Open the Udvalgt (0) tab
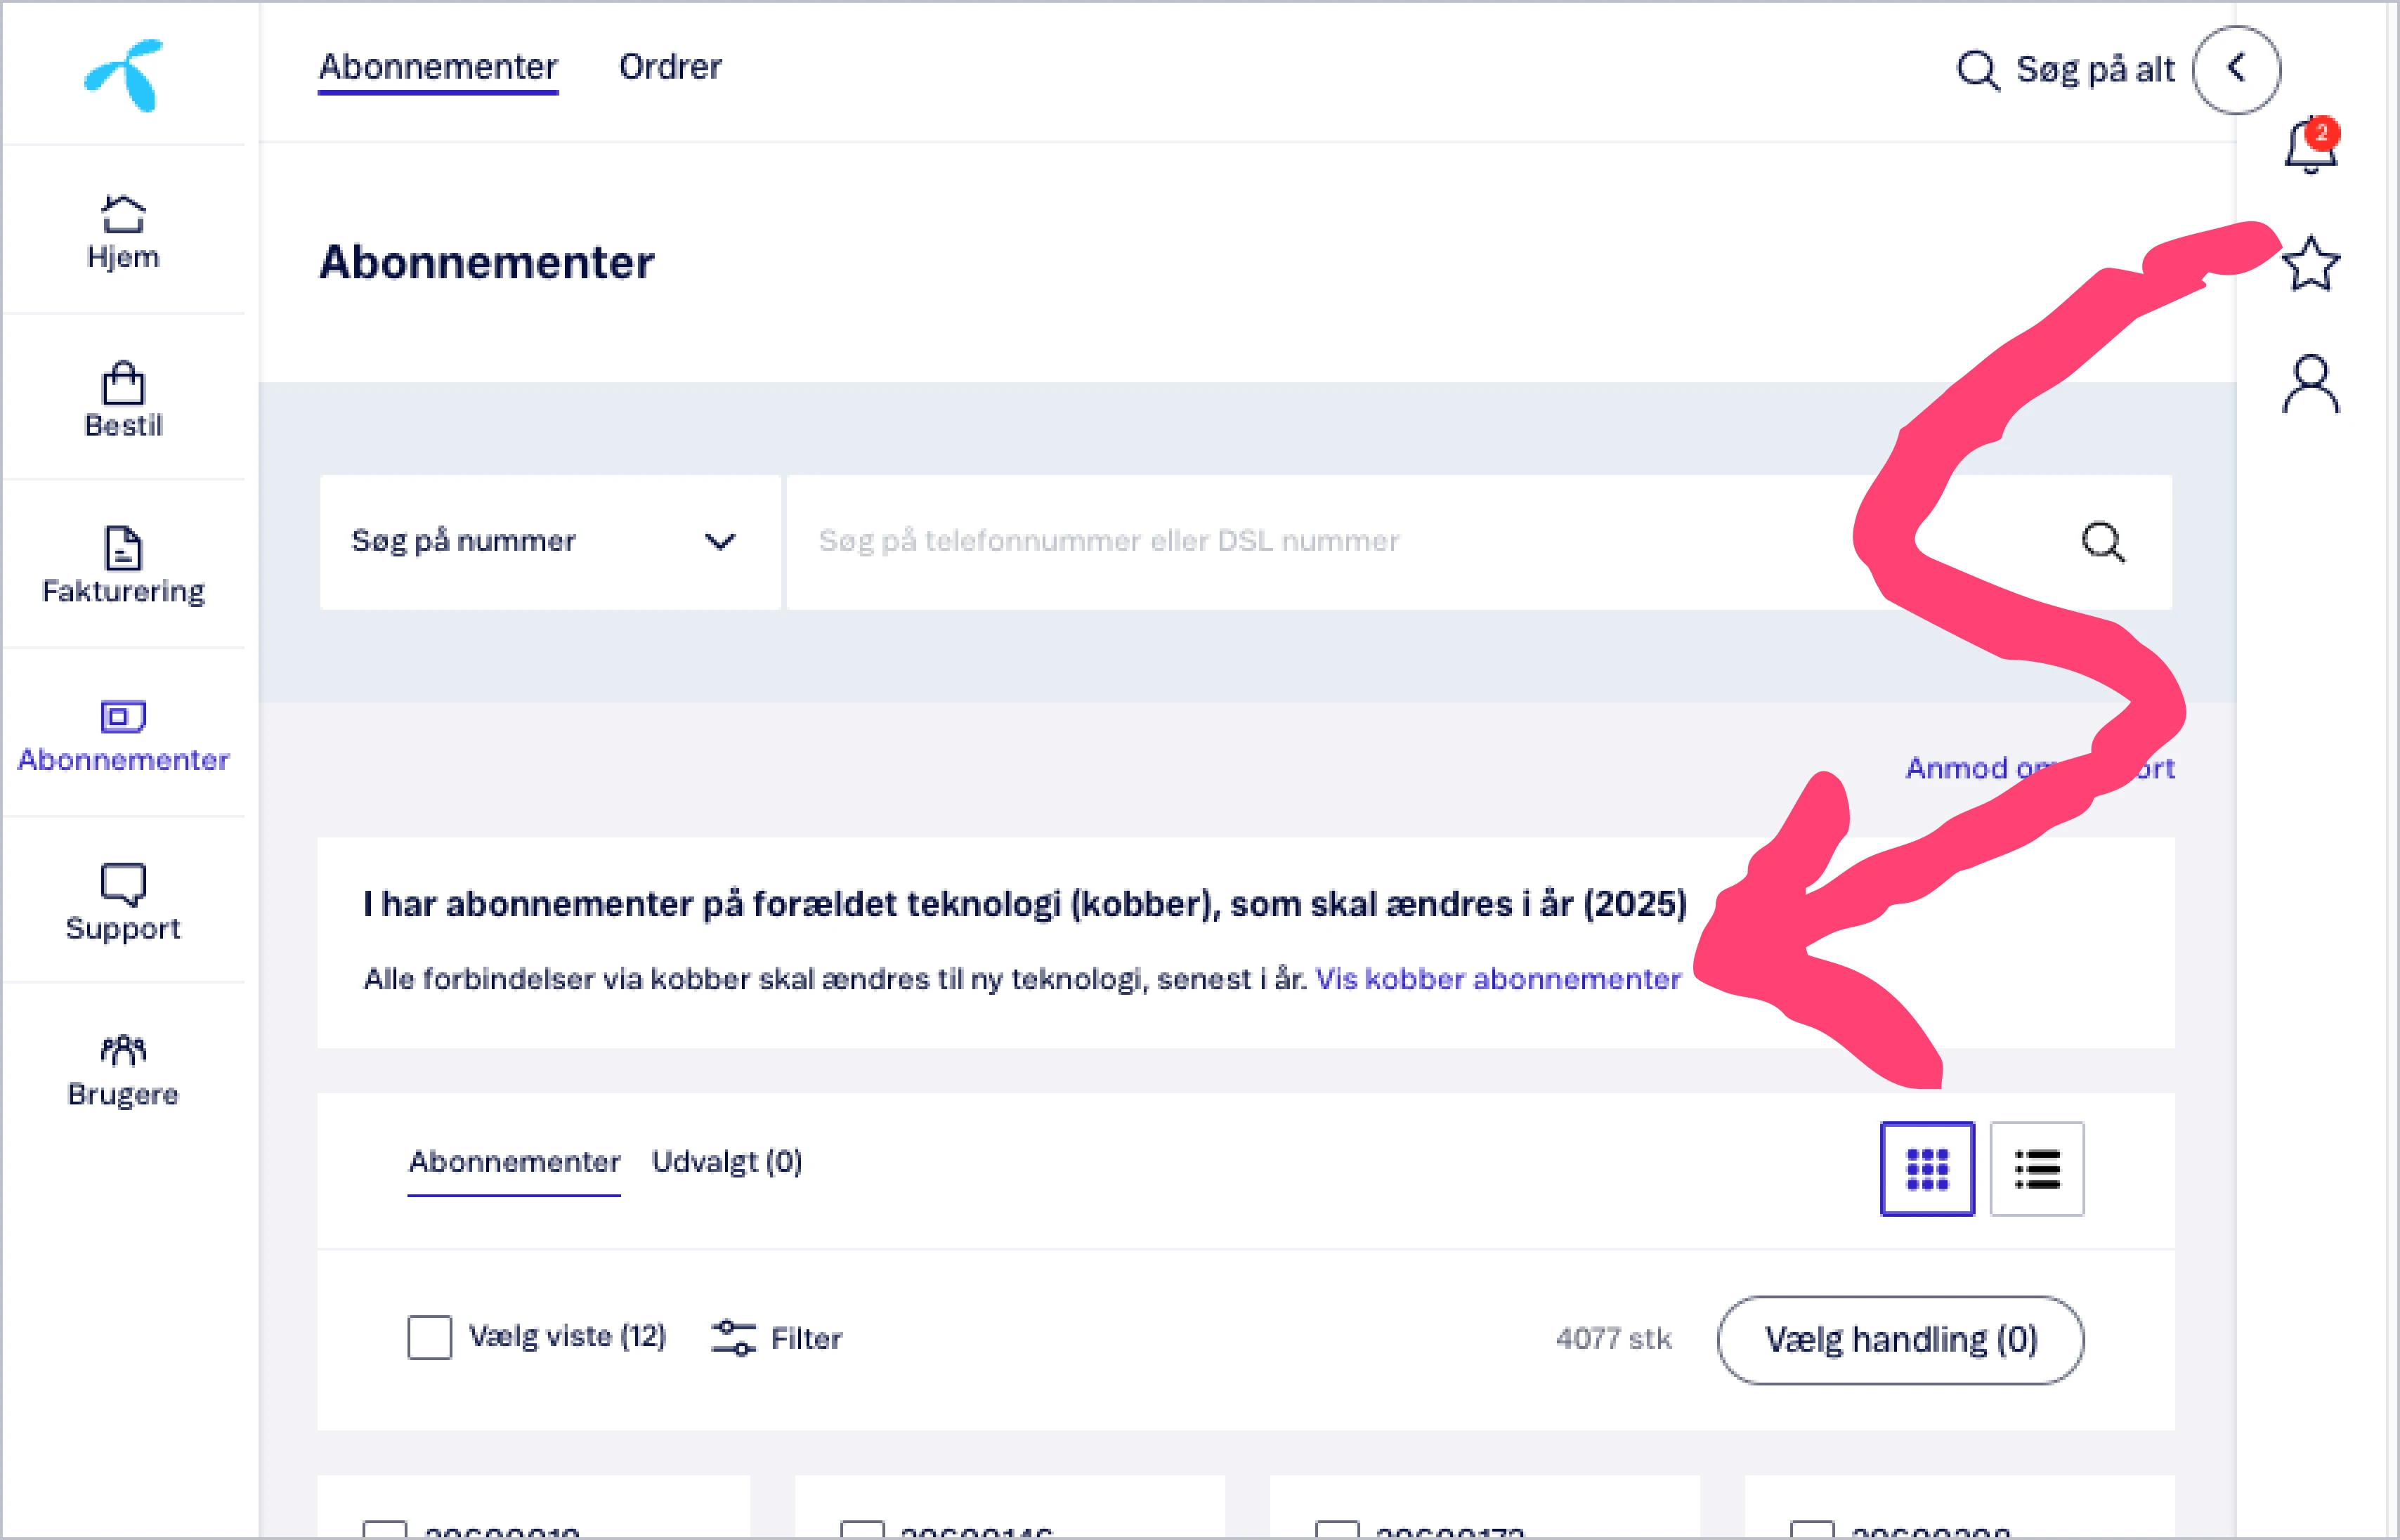 pyautogui.click(x=727, y=1162)
